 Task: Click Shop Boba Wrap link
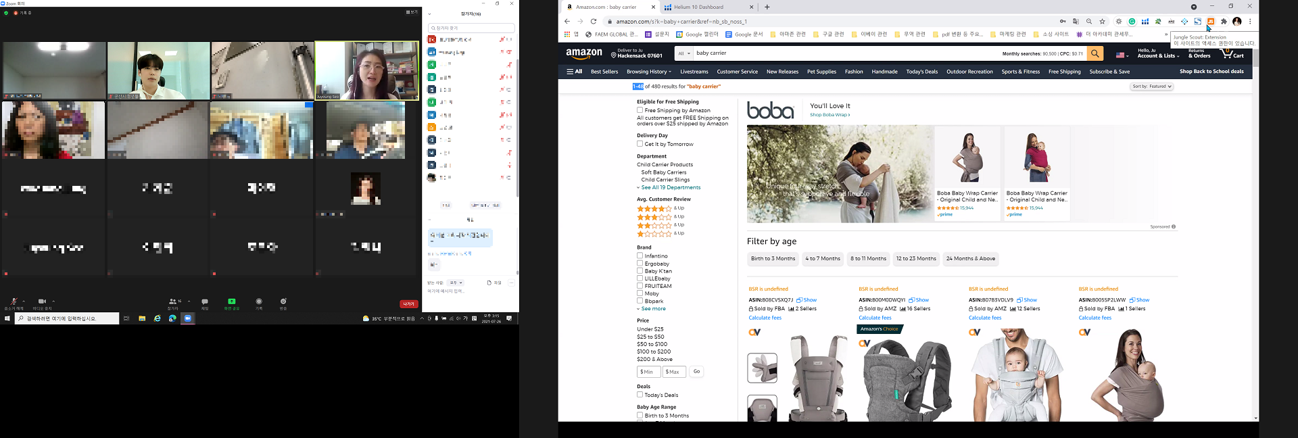[830, 115]
